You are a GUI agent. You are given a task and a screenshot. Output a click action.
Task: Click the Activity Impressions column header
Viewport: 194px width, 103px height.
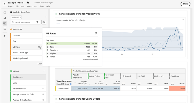tap(80, 76)
